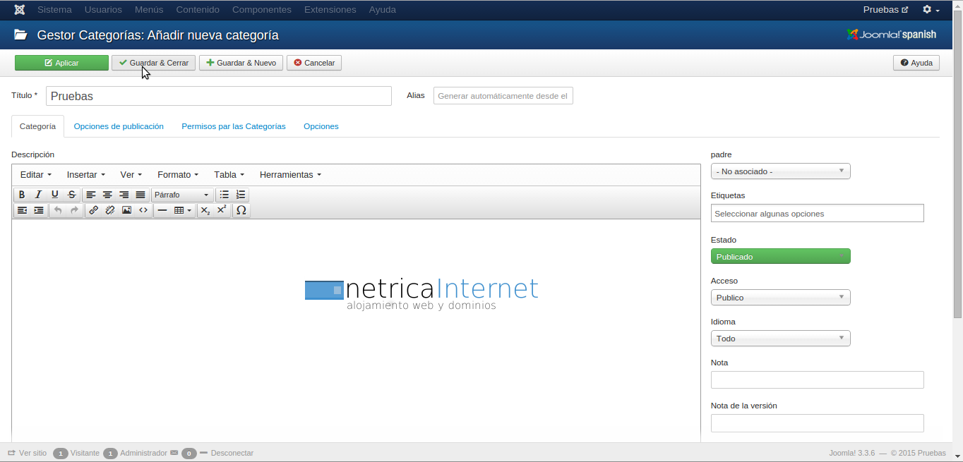Apply superscript formatting

(222, 210)
